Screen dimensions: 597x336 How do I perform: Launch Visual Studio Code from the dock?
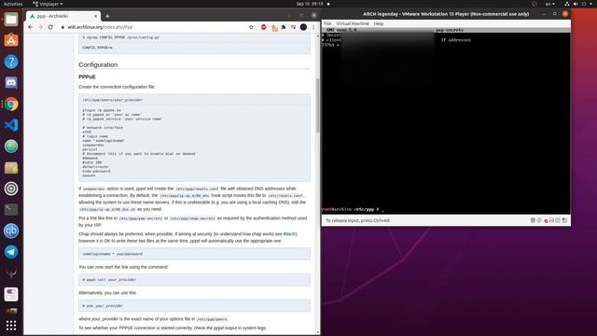tap(11, 125)
